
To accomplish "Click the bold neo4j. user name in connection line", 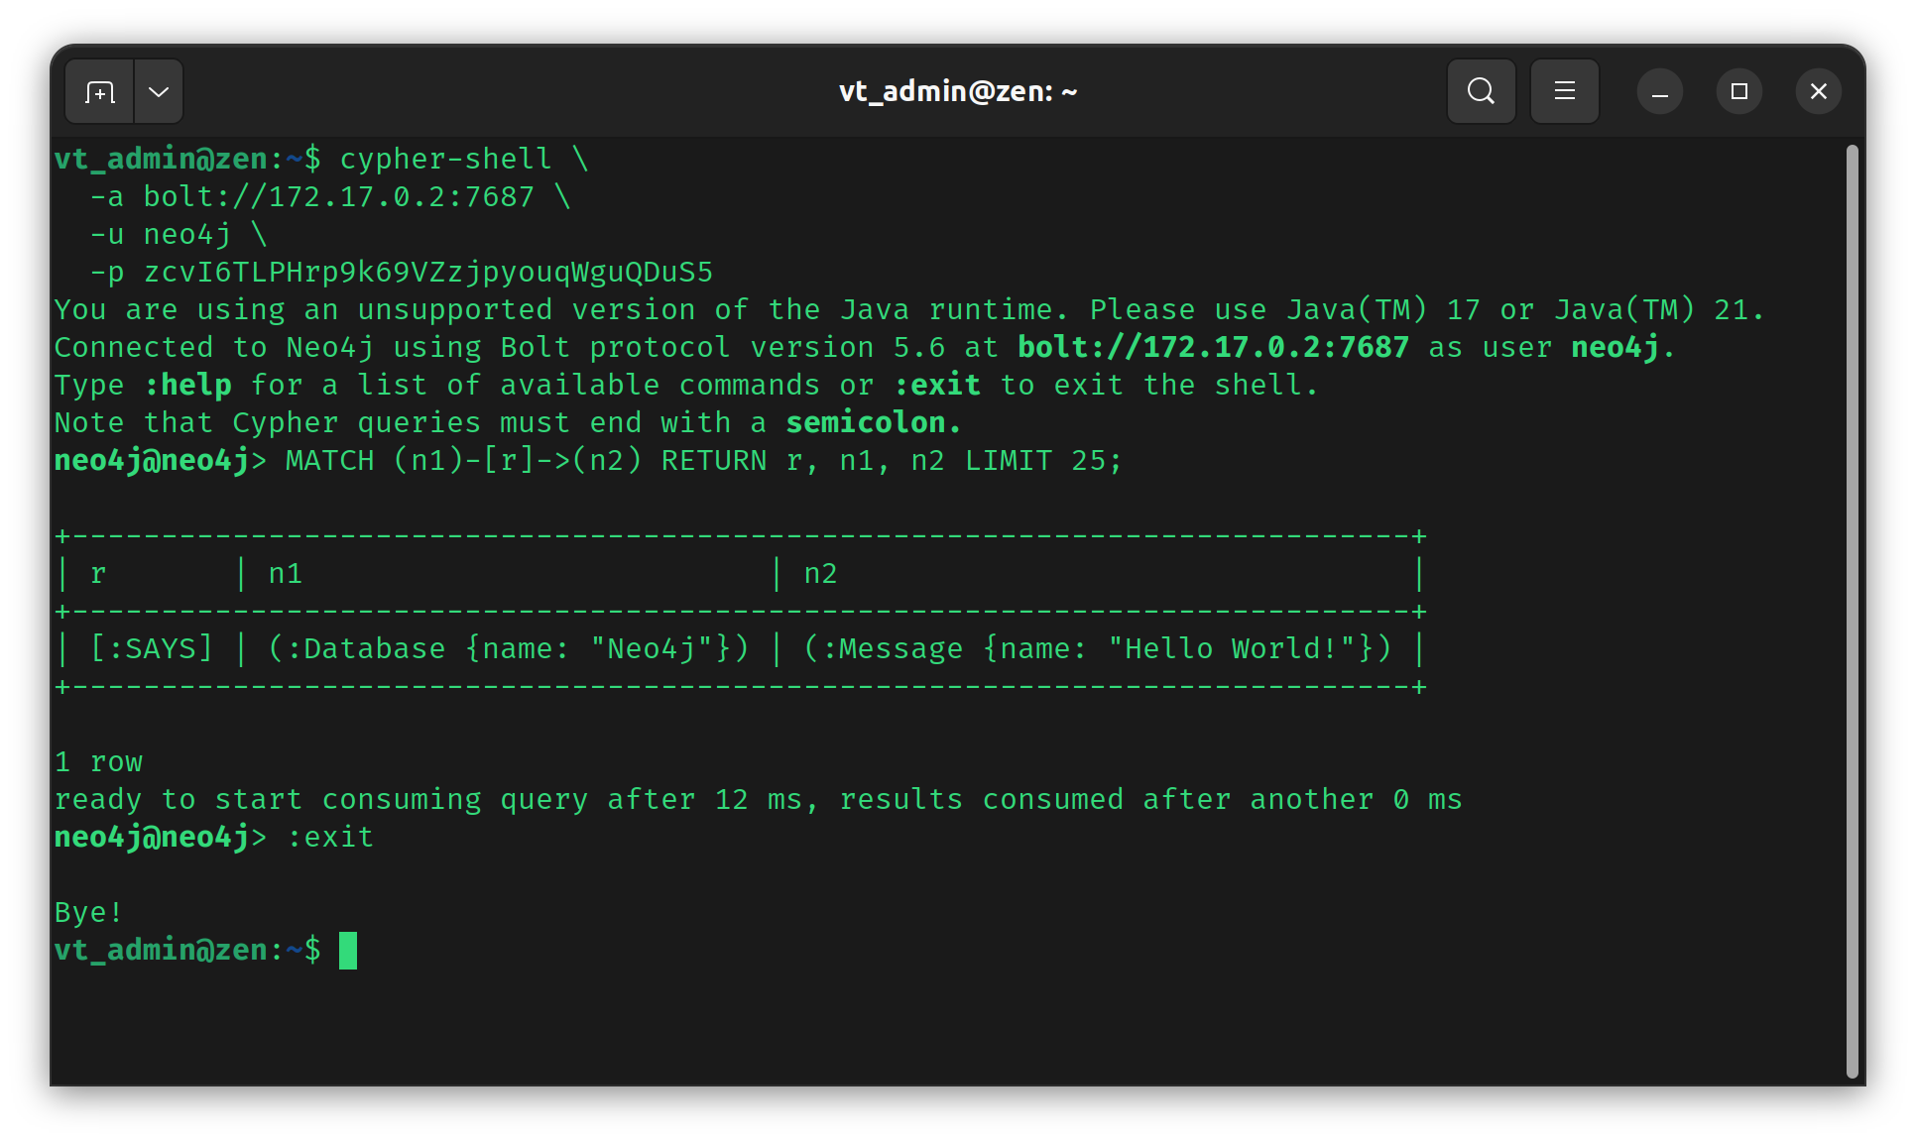I will pyautogui.click(x=1623, y=347).
